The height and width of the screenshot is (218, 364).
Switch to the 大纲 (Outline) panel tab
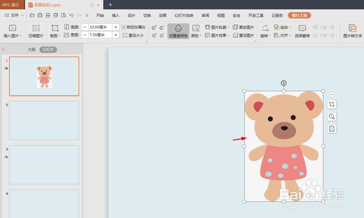(x=31, y=49)
